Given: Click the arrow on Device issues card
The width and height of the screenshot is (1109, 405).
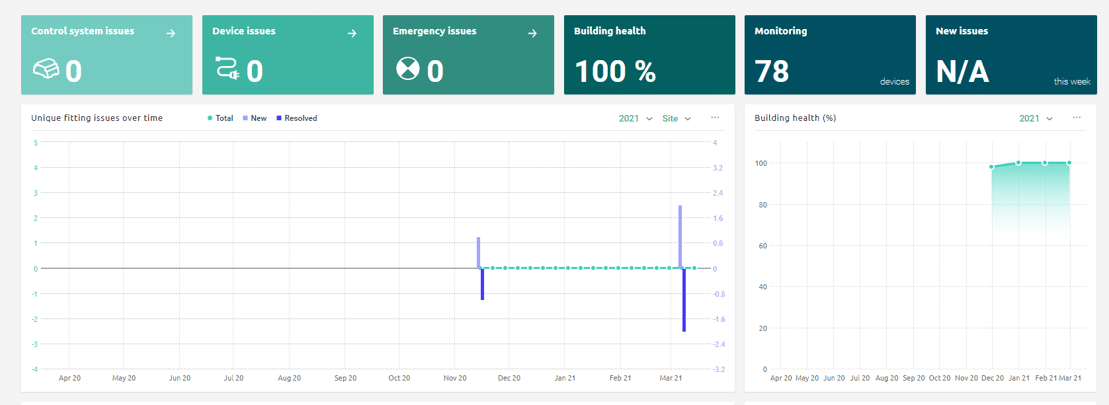Looking at the screenshot, I should (352, 34).
